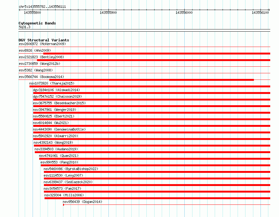
Task: Open nsv5902920 (Almarri2020) variant
Action: [55, 136]
